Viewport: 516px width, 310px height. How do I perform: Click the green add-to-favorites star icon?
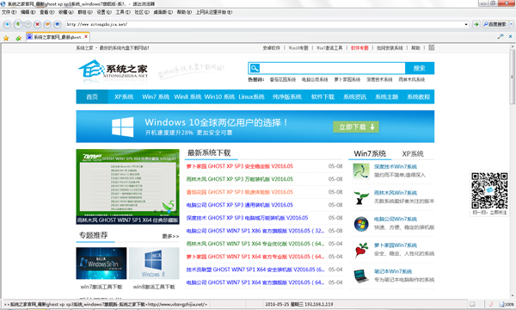coord(18,38)
